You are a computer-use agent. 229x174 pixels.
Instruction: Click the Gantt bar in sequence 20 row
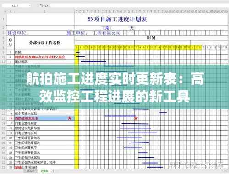coord(130,138)
